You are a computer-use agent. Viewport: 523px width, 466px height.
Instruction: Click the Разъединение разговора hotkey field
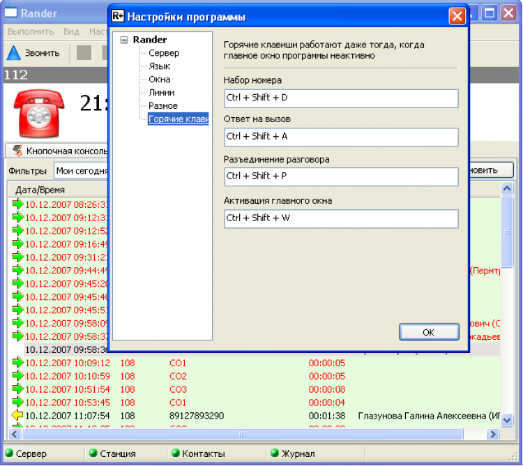[341, 176]
